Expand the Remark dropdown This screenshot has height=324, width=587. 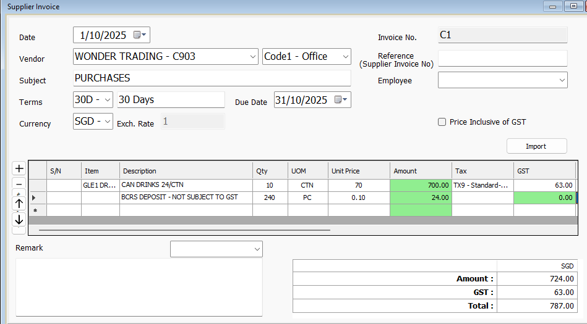click(257, 249)
